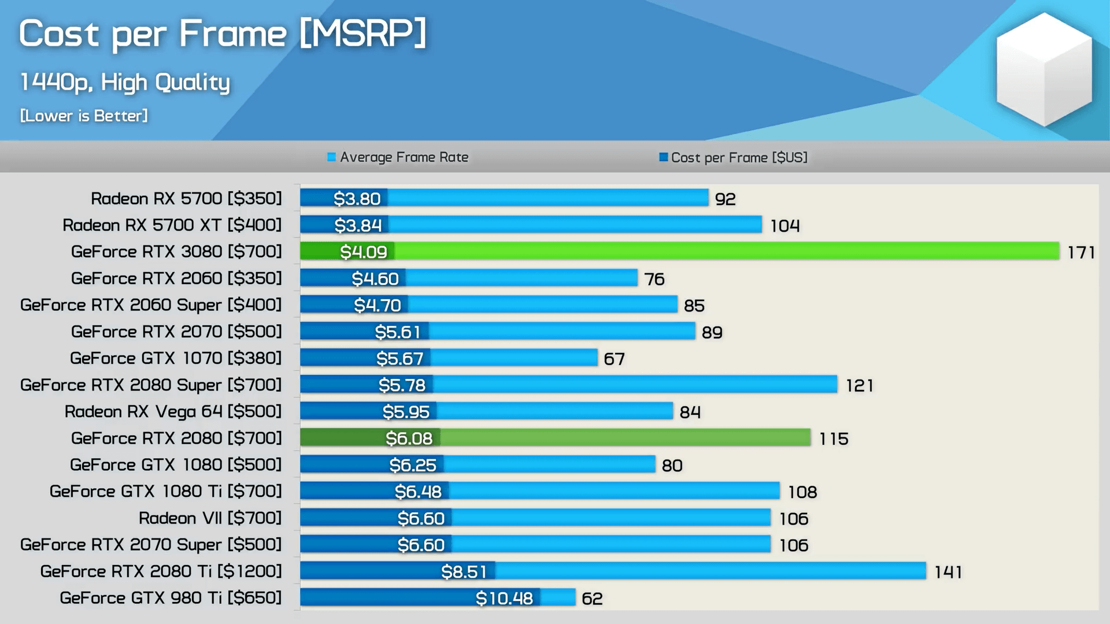This screenshot has width=1110, height=624.
Task: Click the Average Frame Rate legend label
Action: click(x=404, y=157)
